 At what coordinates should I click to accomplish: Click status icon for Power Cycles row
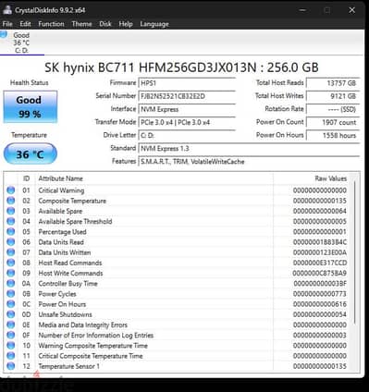tap(11, 293)
